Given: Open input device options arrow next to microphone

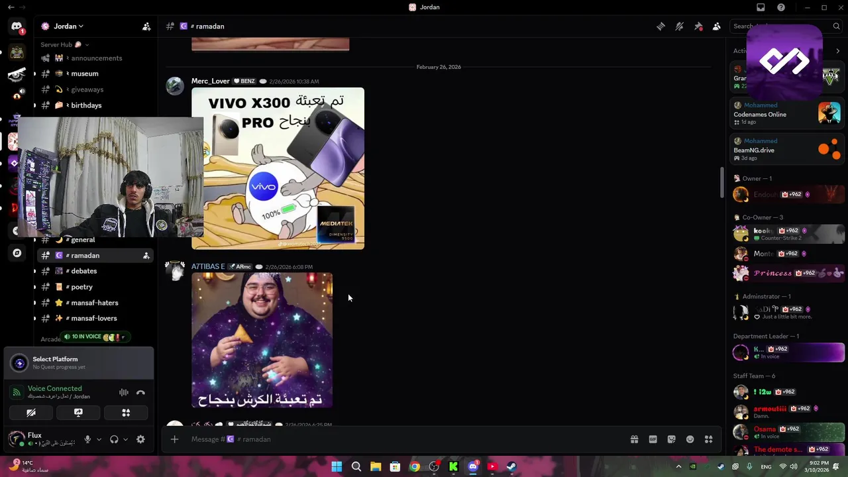Looking at the screenshot, I should [x=99, y=439].
